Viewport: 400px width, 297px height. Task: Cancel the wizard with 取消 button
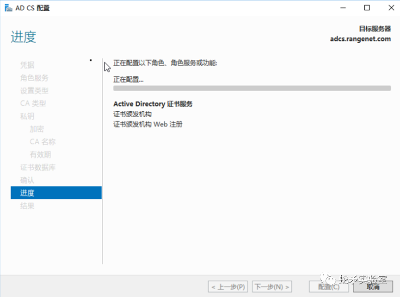[373, 287]
